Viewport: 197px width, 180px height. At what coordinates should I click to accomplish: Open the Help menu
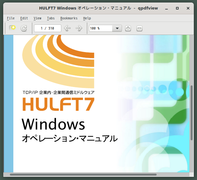tap(87, 18)
